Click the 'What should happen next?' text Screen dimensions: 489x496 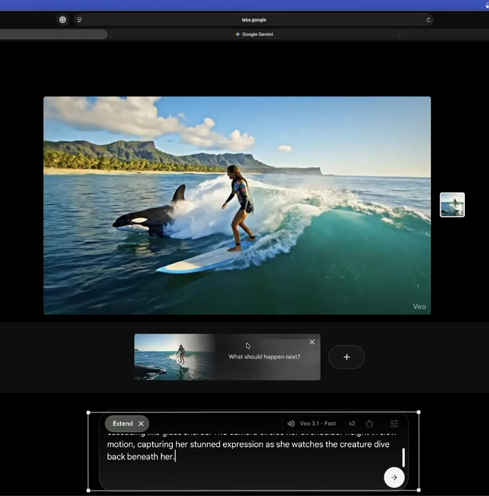click(264, 357)
